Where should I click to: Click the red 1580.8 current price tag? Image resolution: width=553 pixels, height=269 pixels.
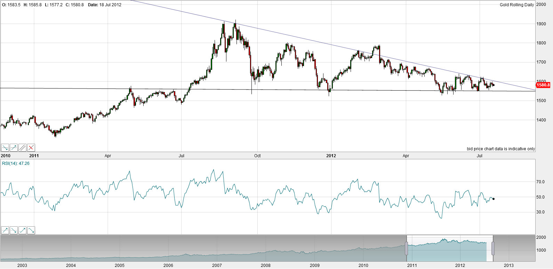tap(543, 85)
